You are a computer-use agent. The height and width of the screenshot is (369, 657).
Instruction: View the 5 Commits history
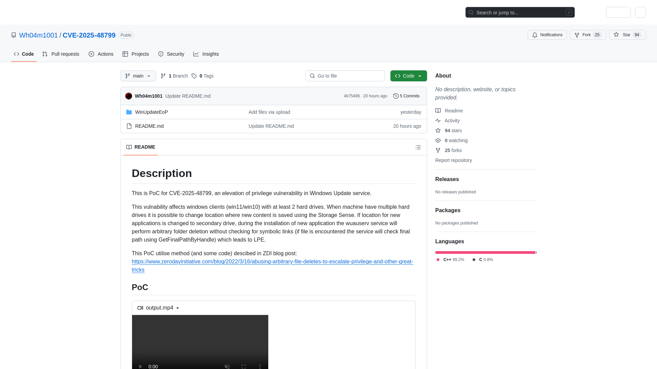click(x=406, y=96)
